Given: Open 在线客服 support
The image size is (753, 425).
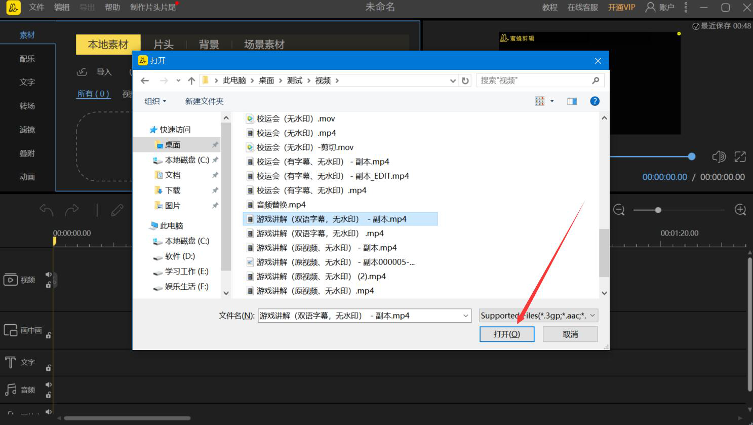Looking at the screenshot, I should (x=582, y=7).
